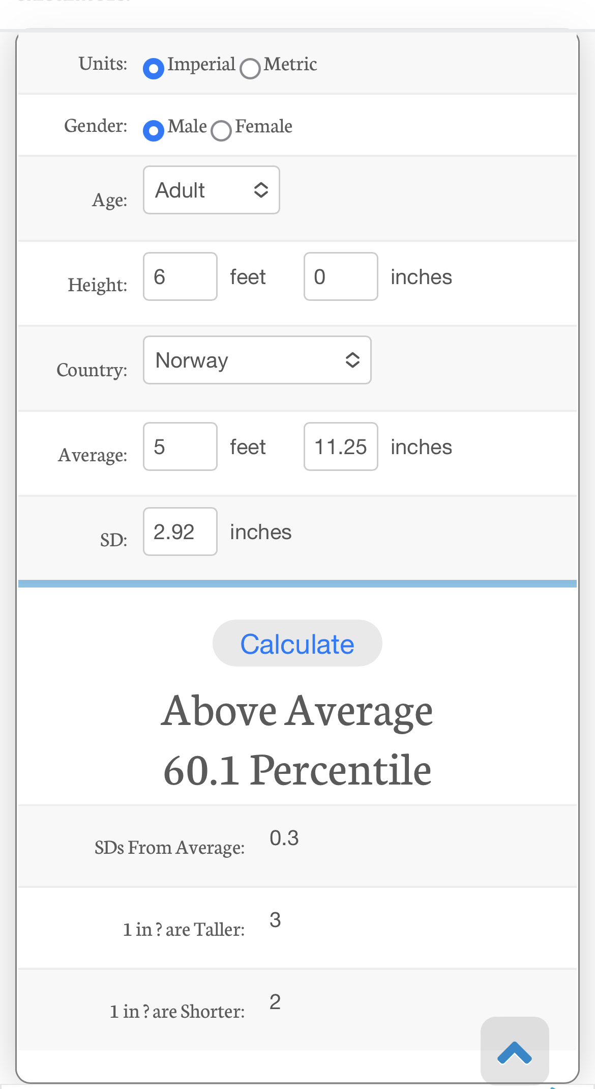The width and height of the screenshot is (595, 1089).
Task: Focus the Height feet input field
Action: pyautogui.click(x=181, y=276)
